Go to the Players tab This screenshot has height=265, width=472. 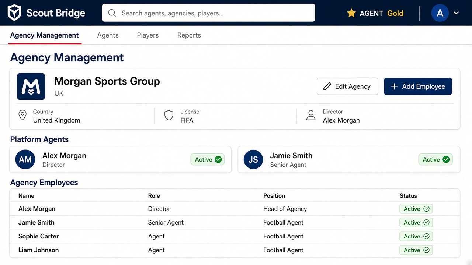[147, 35]
